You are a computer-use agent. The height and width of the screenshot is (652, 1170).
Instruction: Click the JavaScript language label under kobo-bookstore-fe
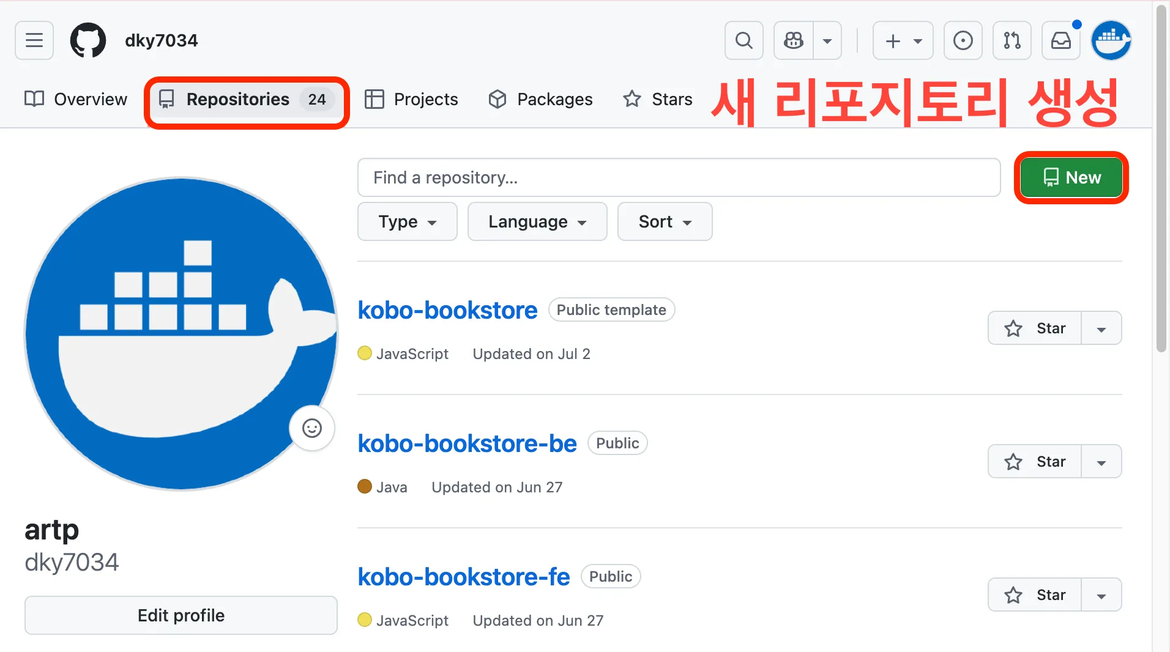(x=412, y=621)
